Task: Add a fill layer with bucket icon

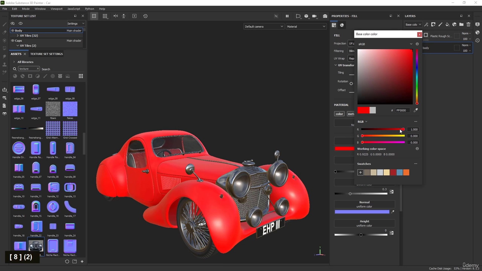Action: (447, 24)
